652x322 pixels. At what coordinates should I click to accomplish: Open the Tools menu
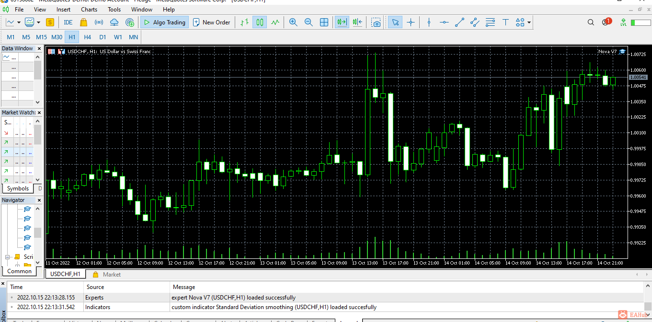pos(114,9)
